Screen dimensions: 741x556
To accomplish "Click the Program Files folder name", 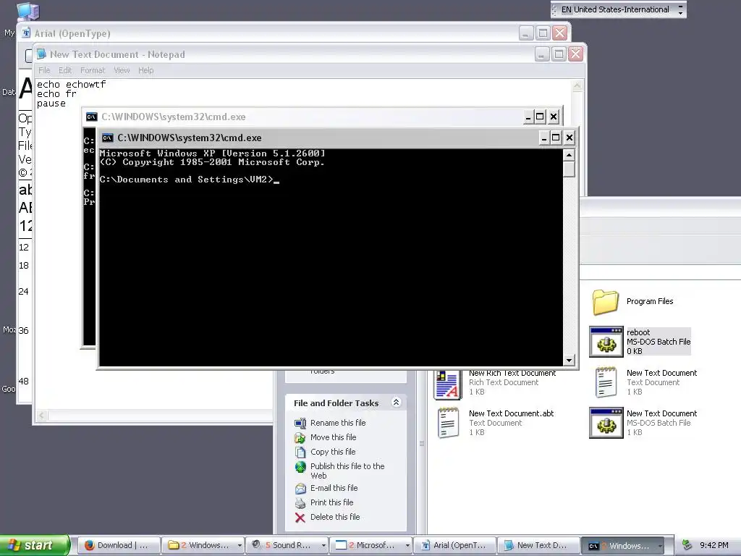I will tap(650, 301).
